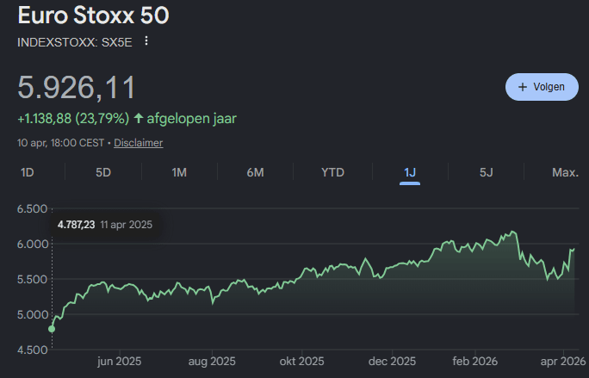Image resolution: width=589 pixels, height=378 pixels.
Task: Switch chart to the 6M range
Action: point(255,172)
